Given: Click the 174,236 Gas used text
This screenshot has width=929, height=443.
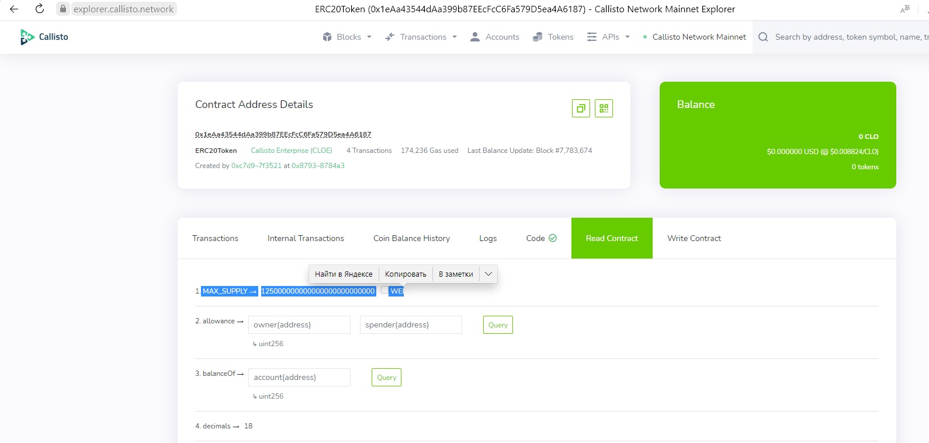Looking at the screenshot, I should [429, 151].
